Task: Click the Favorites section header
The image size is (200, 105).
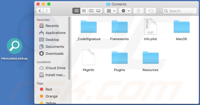Action: (43, 20)
